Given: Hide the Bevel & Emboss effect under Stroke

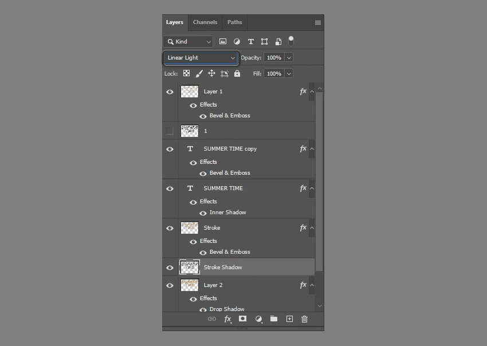Looking at the screenshot, I should (203, 252).
